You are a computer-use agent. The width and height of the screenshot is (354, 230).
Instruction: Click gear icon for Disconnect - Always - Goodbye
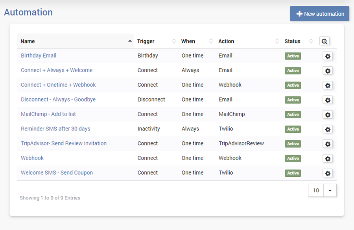pos(328,100)
